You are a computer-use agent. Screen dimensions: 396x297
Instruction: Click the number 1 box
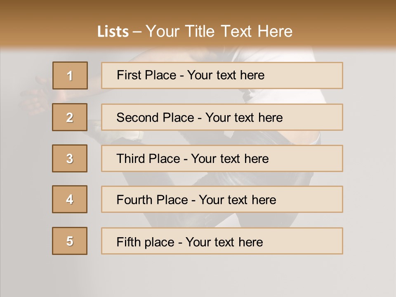[x=70, y=75]
